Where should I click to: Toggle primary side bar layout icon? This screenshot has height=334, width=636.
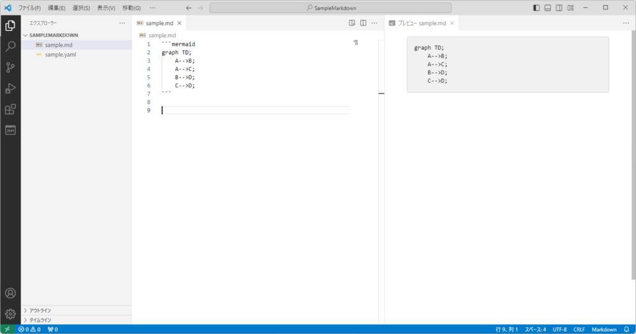tap(536, 7)
